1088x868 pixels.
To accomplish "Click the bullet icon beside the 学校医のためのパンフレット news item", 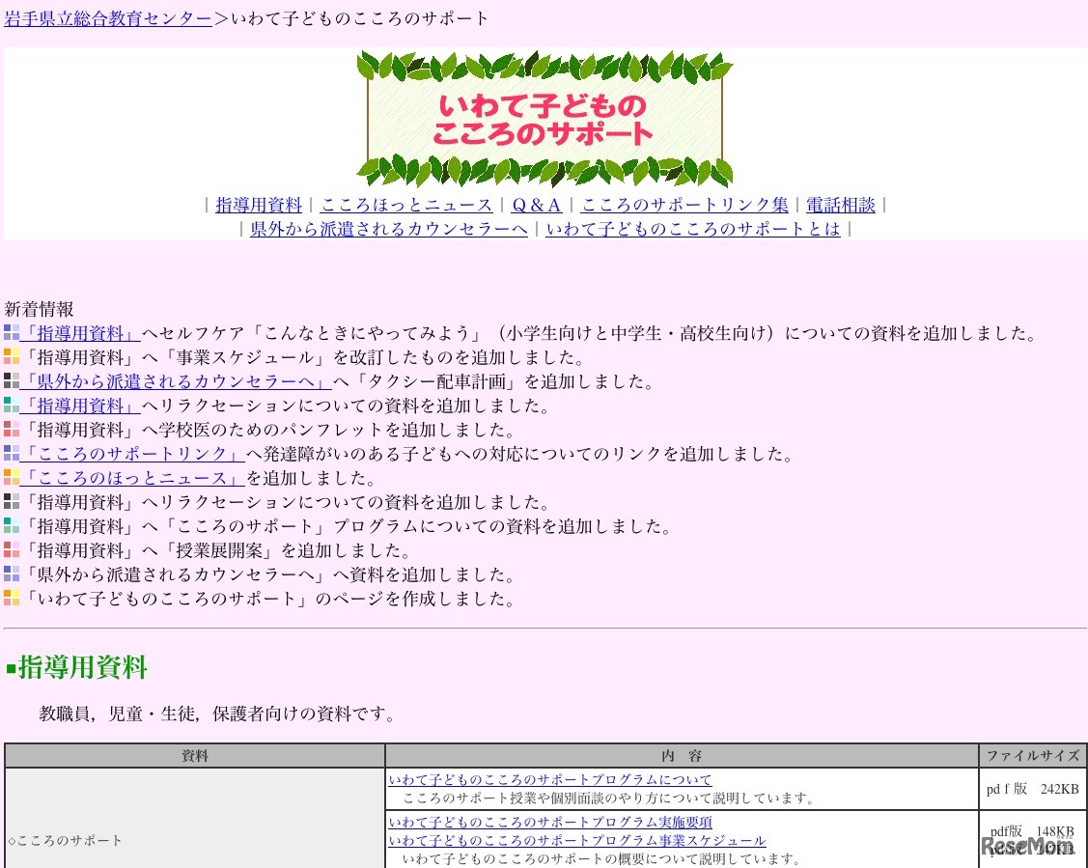I will [12, 430].
